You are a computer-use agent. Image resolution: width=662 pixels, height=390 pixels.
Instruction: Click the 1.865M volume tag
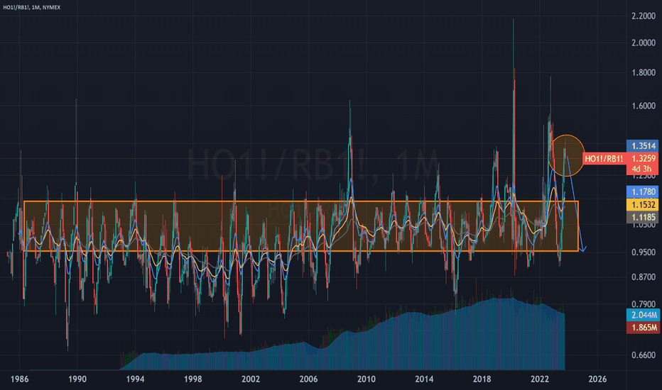click(x=643, y=328)
